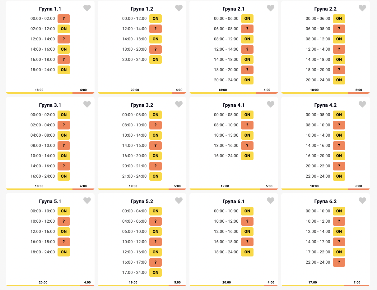377x290 pixels.
Task: Click the yellow 18:00 bar under Група 1.1
Action: pyautogui.click(x=39, y=93)
